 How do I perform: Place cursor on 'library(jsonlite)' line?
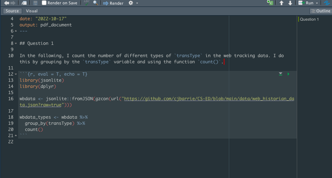coord(42,80)
